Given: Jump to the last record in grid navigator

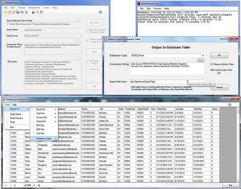Looking at the screenshot, I should tap(39, 185).
